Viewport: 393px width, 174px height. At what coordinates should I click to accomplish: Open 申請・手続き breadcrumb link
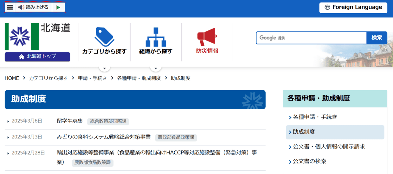[x=93, y=78]
